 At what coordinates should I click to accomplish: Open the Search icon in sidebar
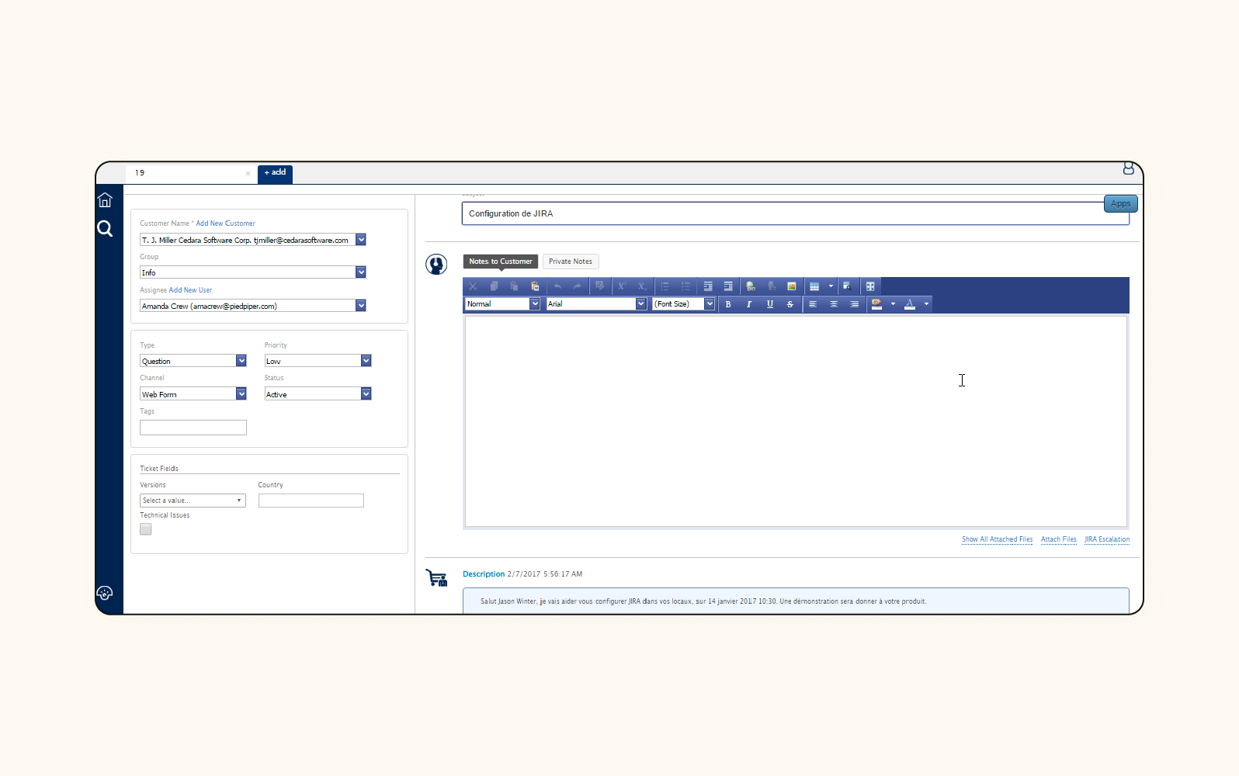pyautogui.click(x=105, y=228)
